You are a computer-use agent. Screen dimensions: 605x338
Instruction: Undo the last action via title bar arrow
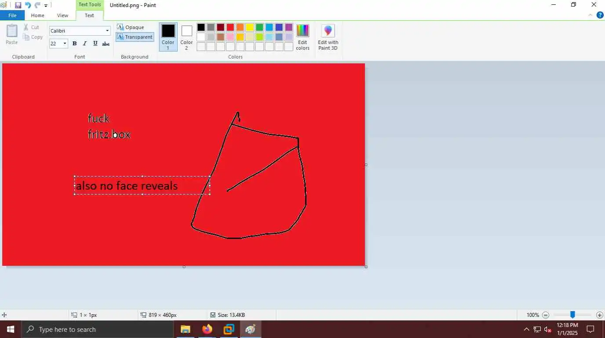[x=28, y=5]
